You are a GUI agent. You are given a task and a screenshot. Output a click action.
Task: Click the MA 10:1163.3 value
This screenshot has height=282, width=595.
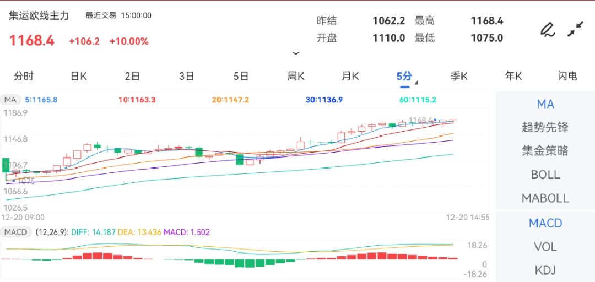[x=137, y=100]
